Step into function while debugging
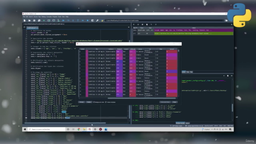This screenshot has height=144, width=256. [x=73, y=20]
